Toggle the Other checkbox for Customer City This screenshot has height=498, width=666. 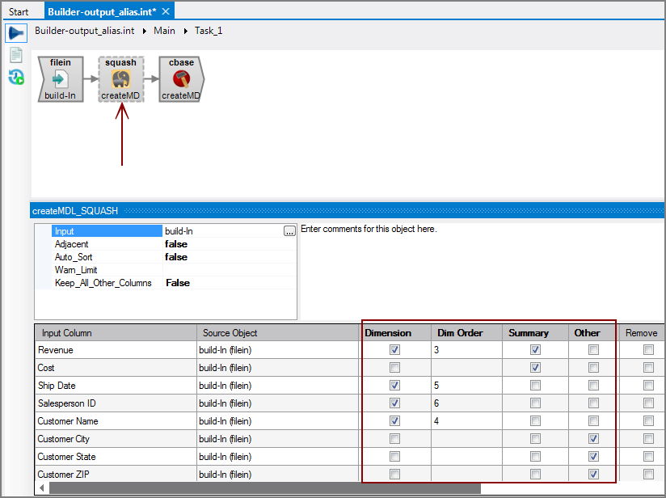[593, 438]
